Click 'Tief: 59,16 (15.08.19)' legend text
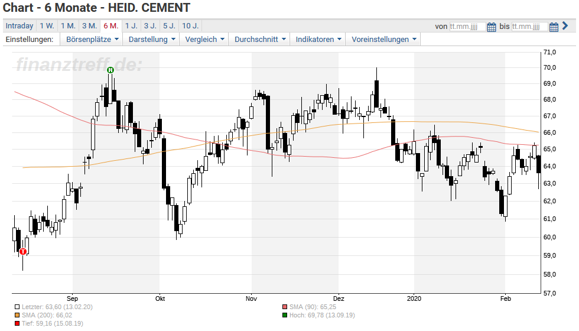This screenshot has height=331, width=579. coord(53,324)
